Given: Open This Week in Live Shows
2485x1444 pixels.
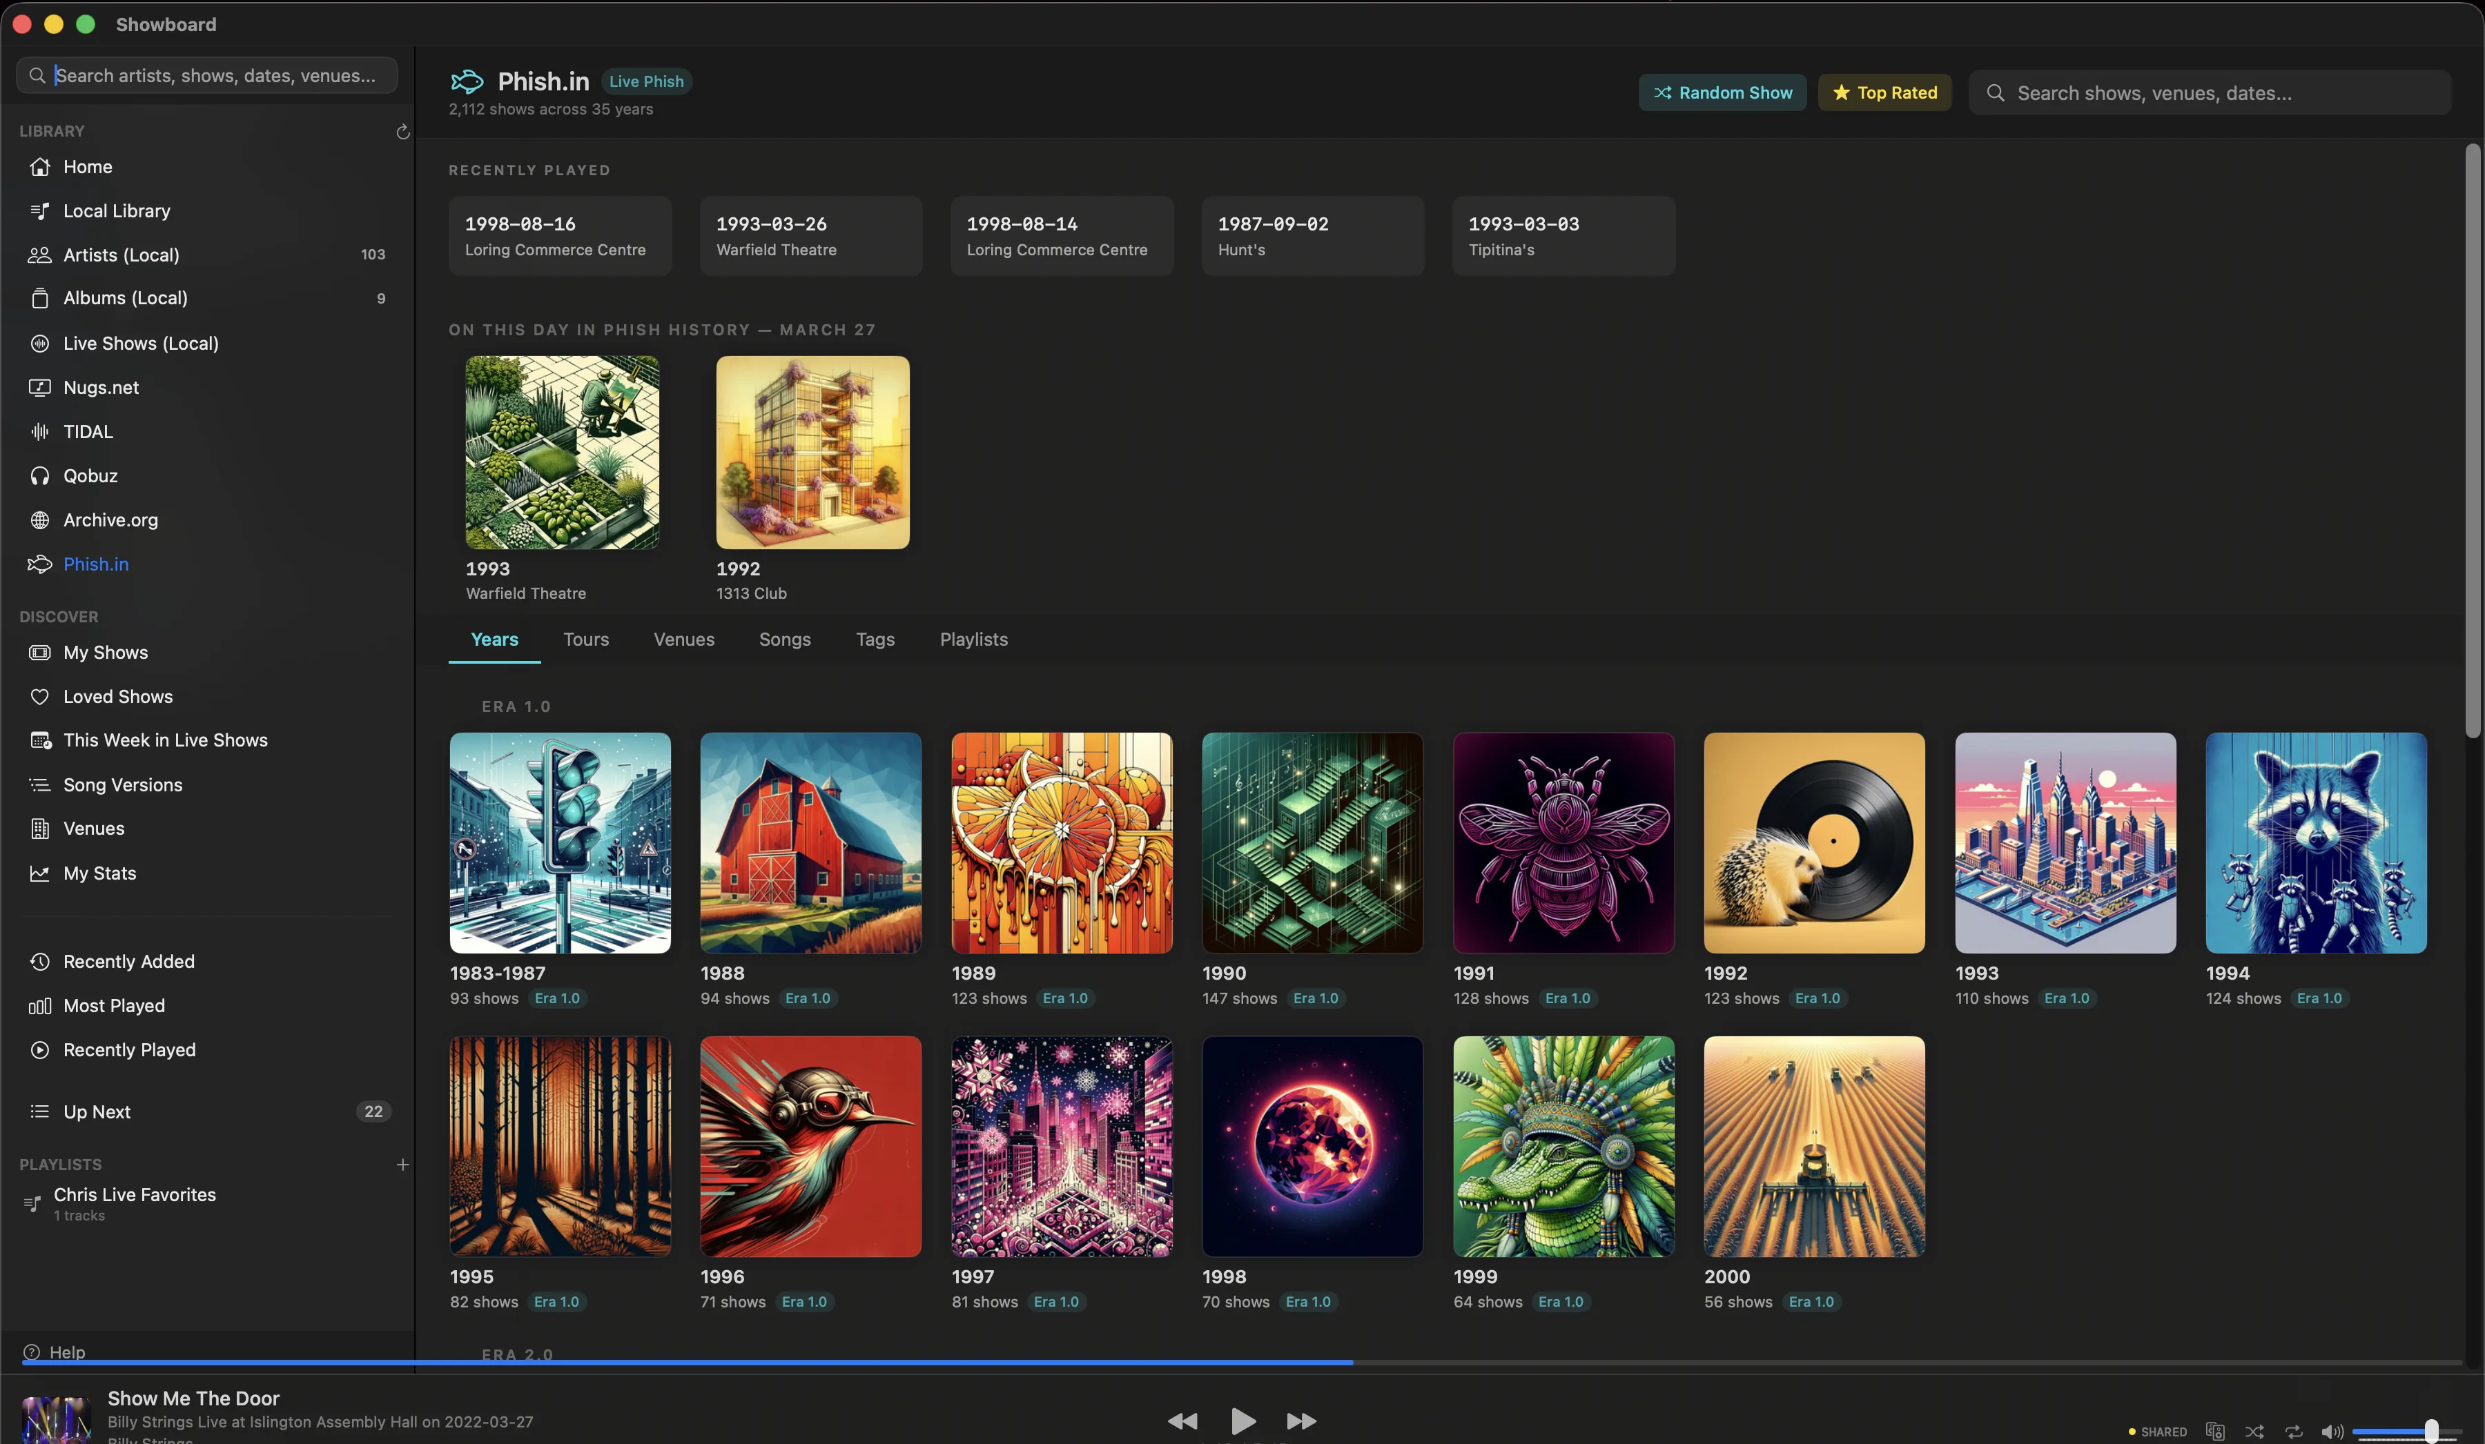Looking at the screenshot, I should (166, 740).
